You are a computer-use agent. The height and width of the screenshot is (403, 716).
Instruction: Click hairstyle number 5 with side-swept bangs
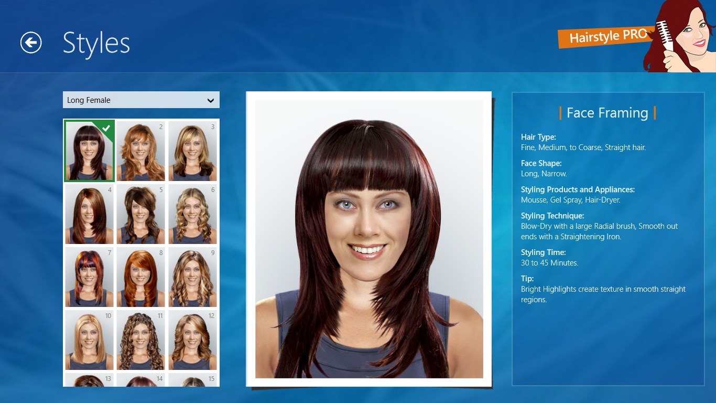tap(140, 214)
